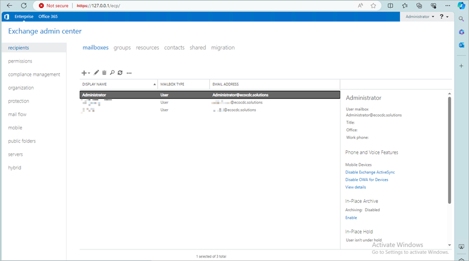Open the Edge Copilot sidebar icon

461,6
